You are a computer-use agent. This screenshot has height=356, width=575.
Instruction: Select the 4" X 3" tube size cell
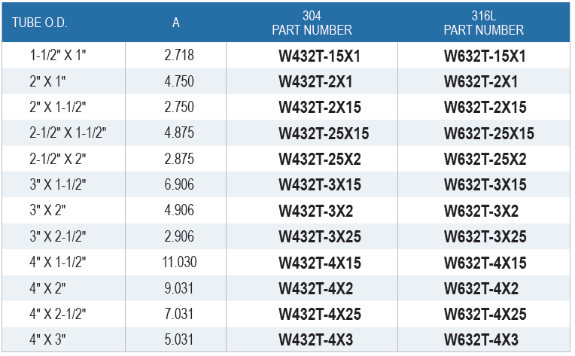(x=49, y=339)
